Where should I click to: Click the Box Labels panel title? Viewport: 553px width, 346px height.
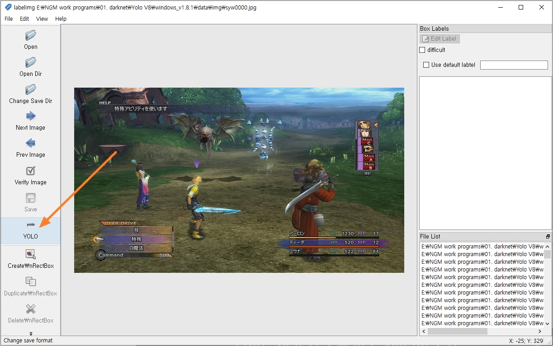435,29
